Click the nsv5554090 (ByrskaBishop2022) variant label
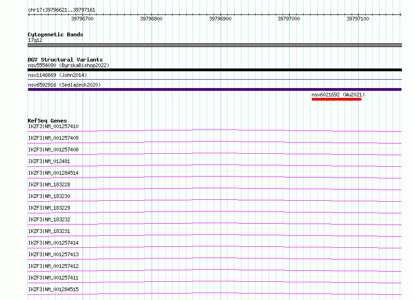This screenshot has height=300, width=415. 69,65
